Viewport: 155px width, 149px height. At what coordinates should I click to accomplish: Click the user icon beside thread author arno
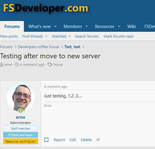[1, 65]
